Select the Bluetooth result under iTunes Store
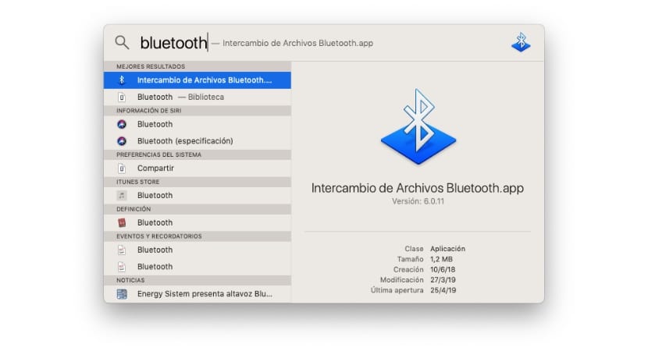648x351 pixels. click(x=155, y=196)
